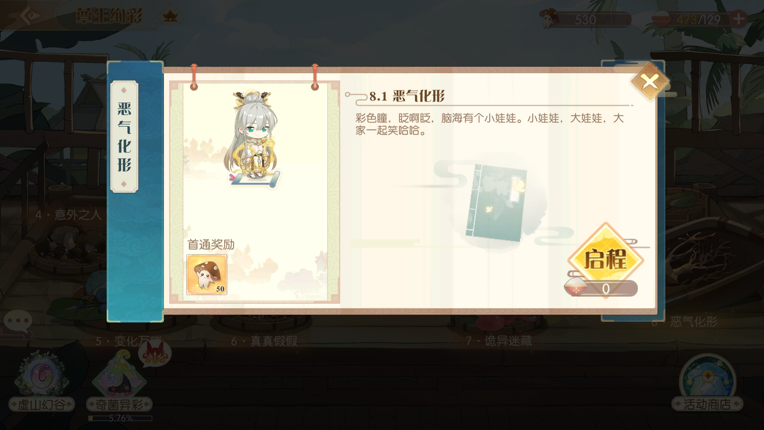The width and height of the screenshot is (764, 430).
Task: Select chapter 4 意外之人
Action: (68, 215)
